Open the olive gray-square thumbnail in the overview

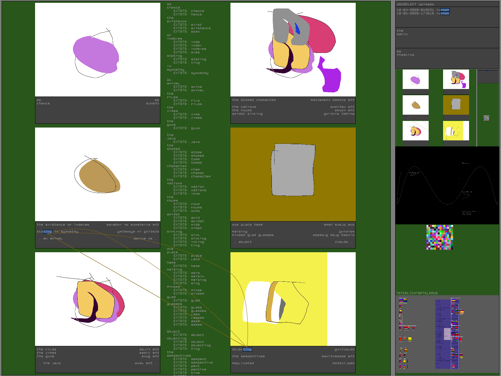(456, 105)
